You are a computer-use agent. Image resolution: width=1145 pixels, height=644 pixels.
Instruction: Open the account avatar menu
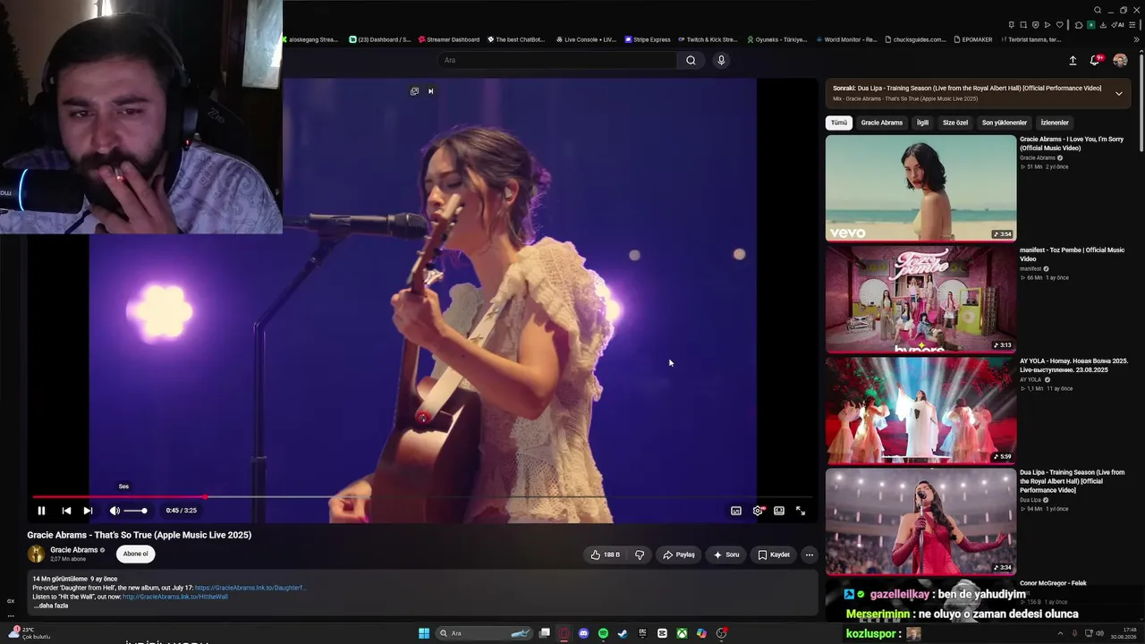click(x=1120, y=61)
